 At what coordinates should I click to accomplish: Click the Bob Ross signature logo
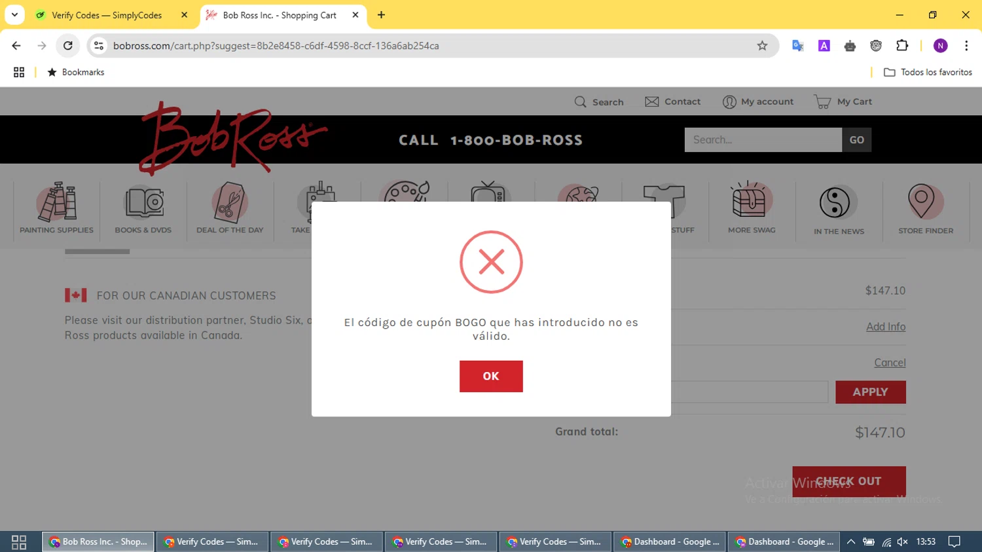tap(232, 138)
